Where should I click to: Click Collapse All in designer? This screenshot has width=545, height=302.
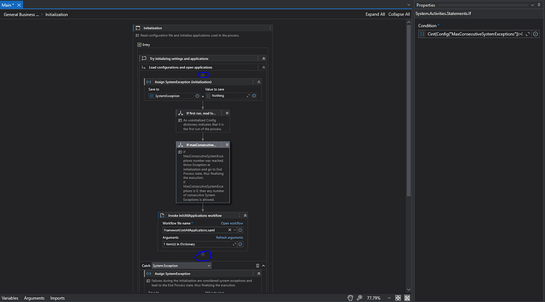click(x=399, y=14)
